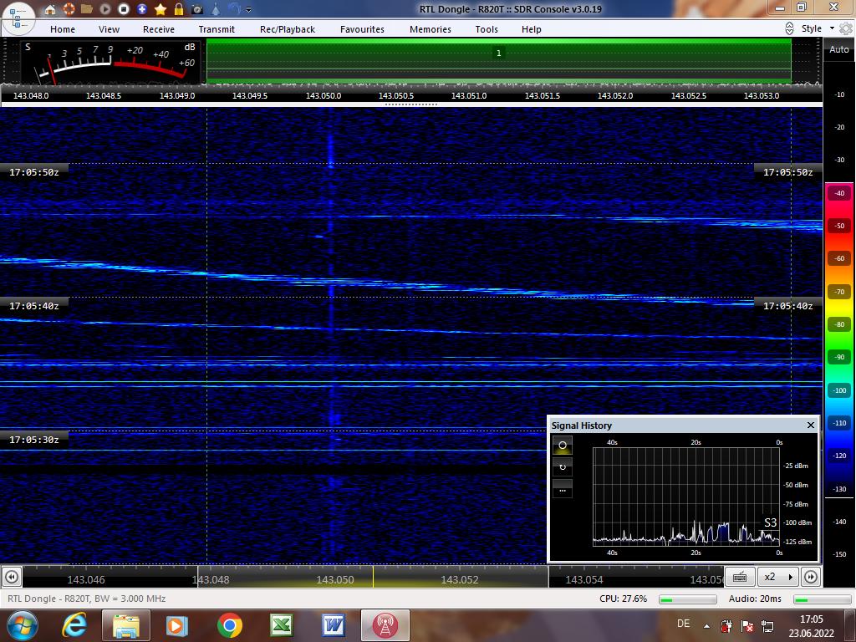Click the -40 level on colour scale

(x=839, y=193)
